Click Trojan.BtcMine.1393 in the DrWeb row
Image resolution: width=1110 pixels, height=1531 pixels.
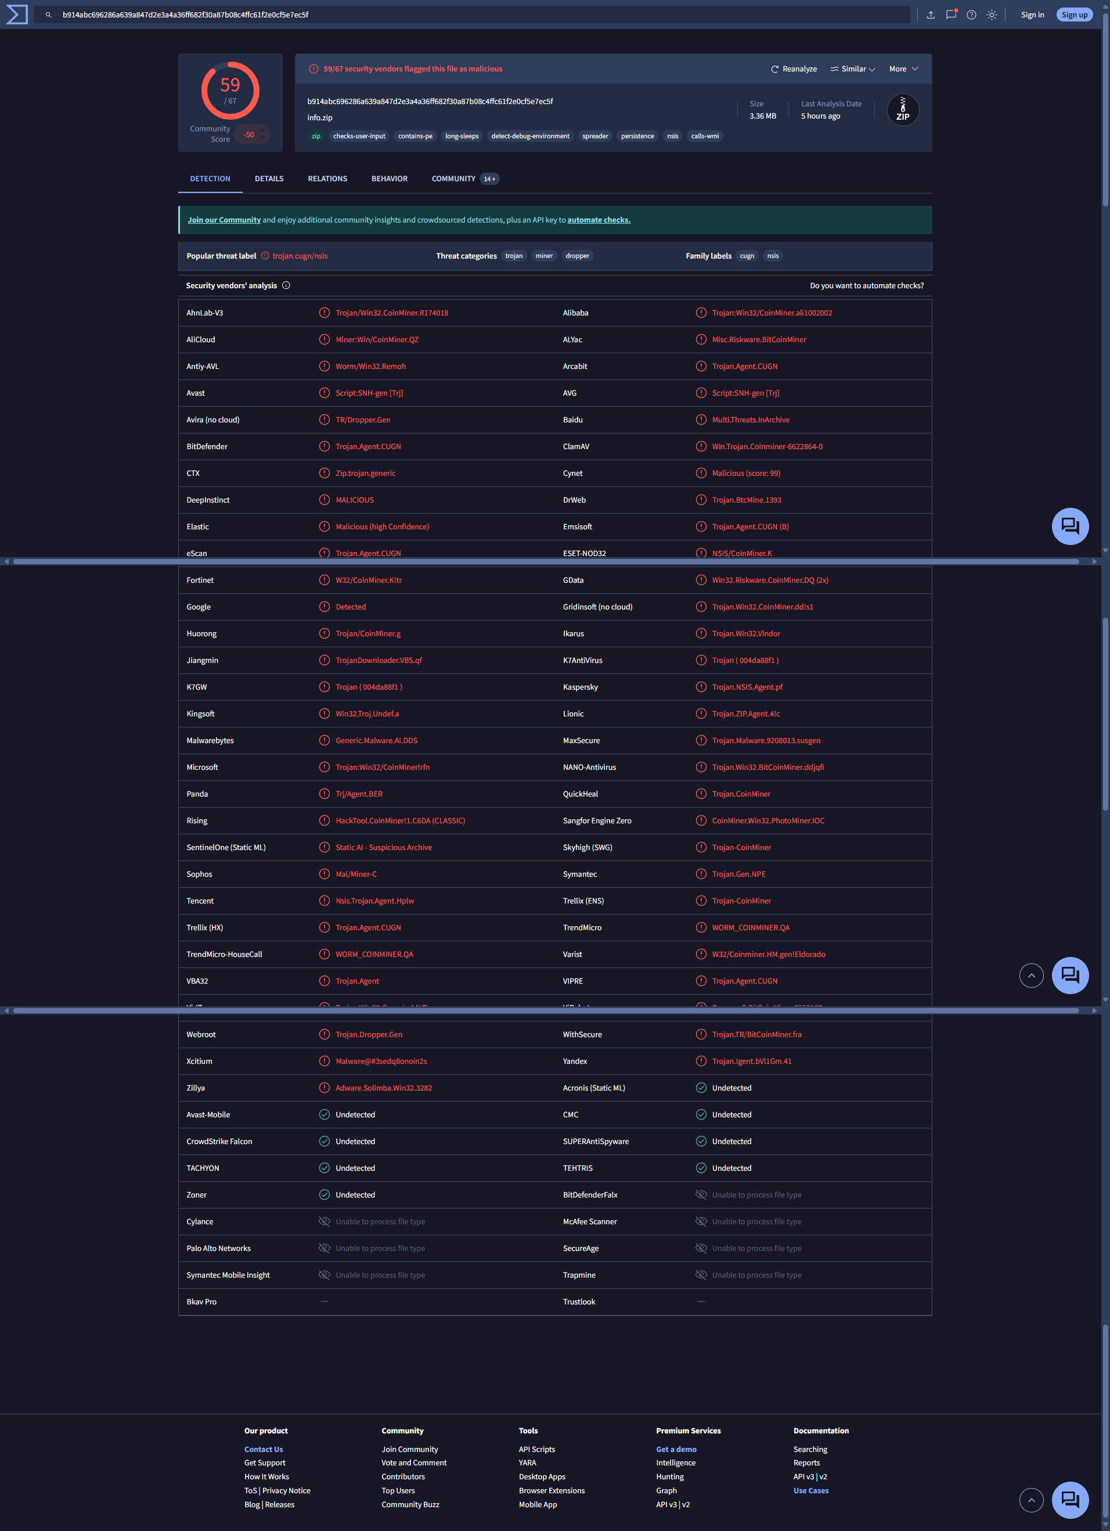tap(747, 500)
